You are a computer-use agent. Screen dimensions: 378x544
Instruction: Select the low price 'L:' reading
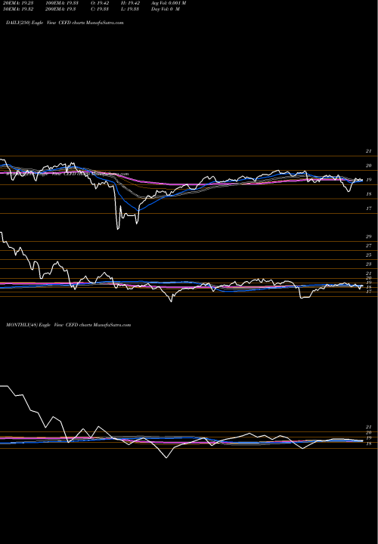click(x=130, y=9)
